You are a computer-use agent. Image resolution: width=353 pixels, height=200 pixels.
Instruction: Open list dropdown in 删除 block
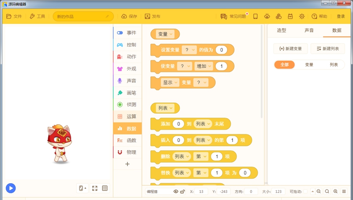tap(182, 156)
